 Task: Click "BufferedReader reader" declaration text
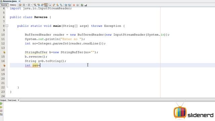click(x=45, y=35)
